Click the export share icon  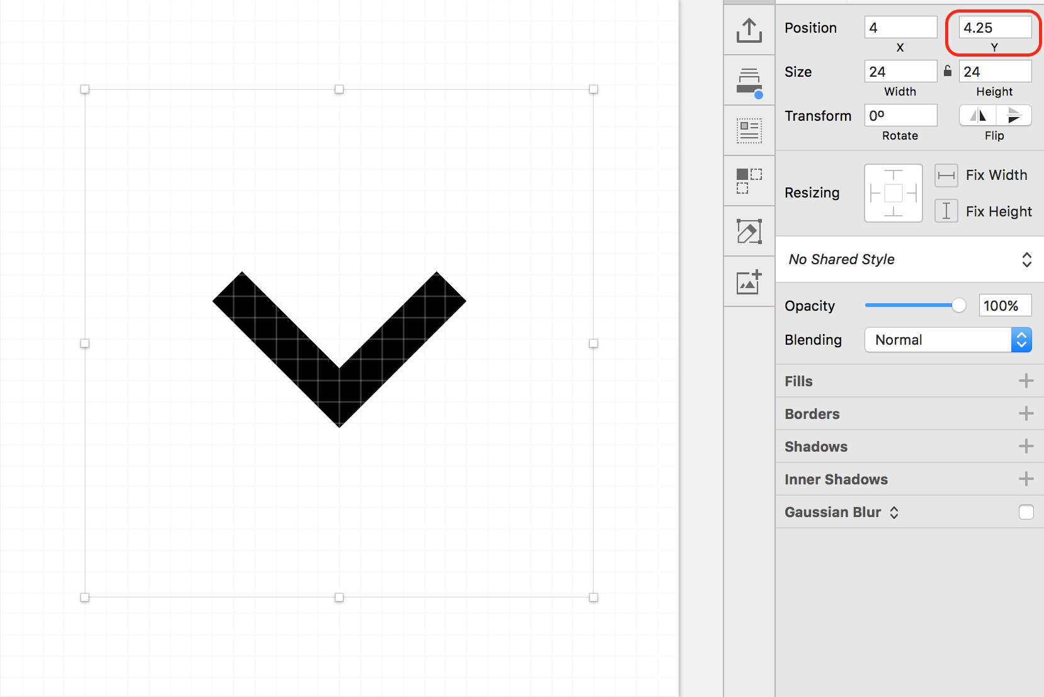(749, 30)
